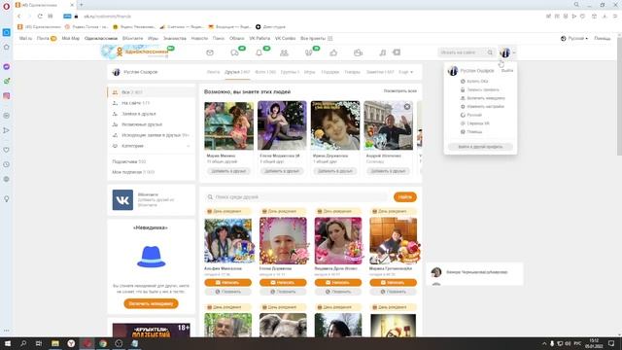Reload the page in Opera toolbar

pos(40,17)
